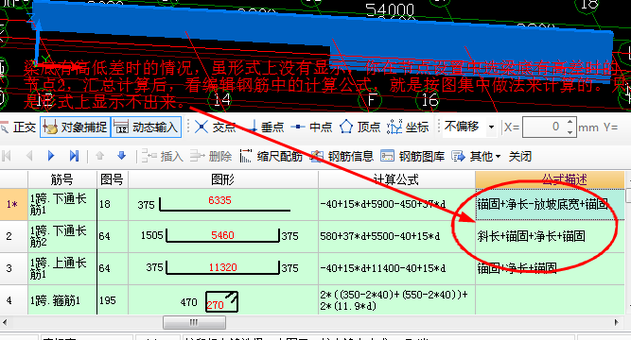Screen dimensions: 631x340
Task: Click figure number cell 18
Action: (x=113, y=204)
